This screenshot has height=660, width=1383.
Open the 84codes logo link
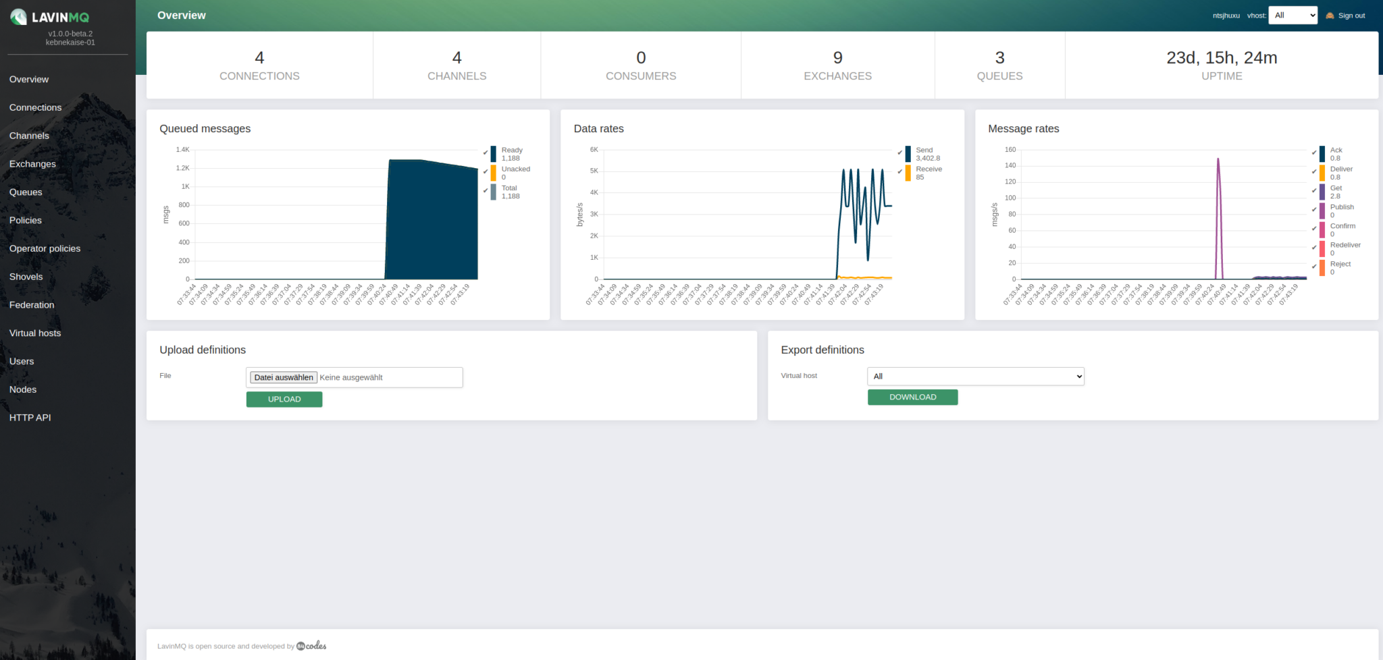(311, 646)
